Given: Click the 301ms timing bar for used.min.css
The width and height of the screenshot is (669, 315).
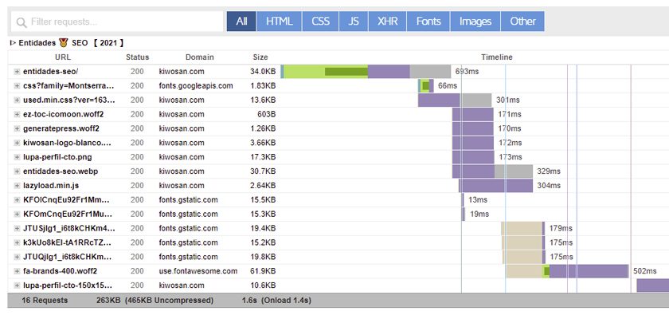Looking at the screenshot, I should [455, 100].
